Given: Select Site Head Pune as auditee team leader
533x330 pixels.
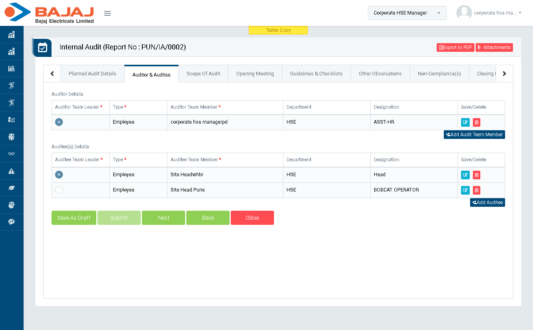Looking at the screenshot, I should [59, 190].
